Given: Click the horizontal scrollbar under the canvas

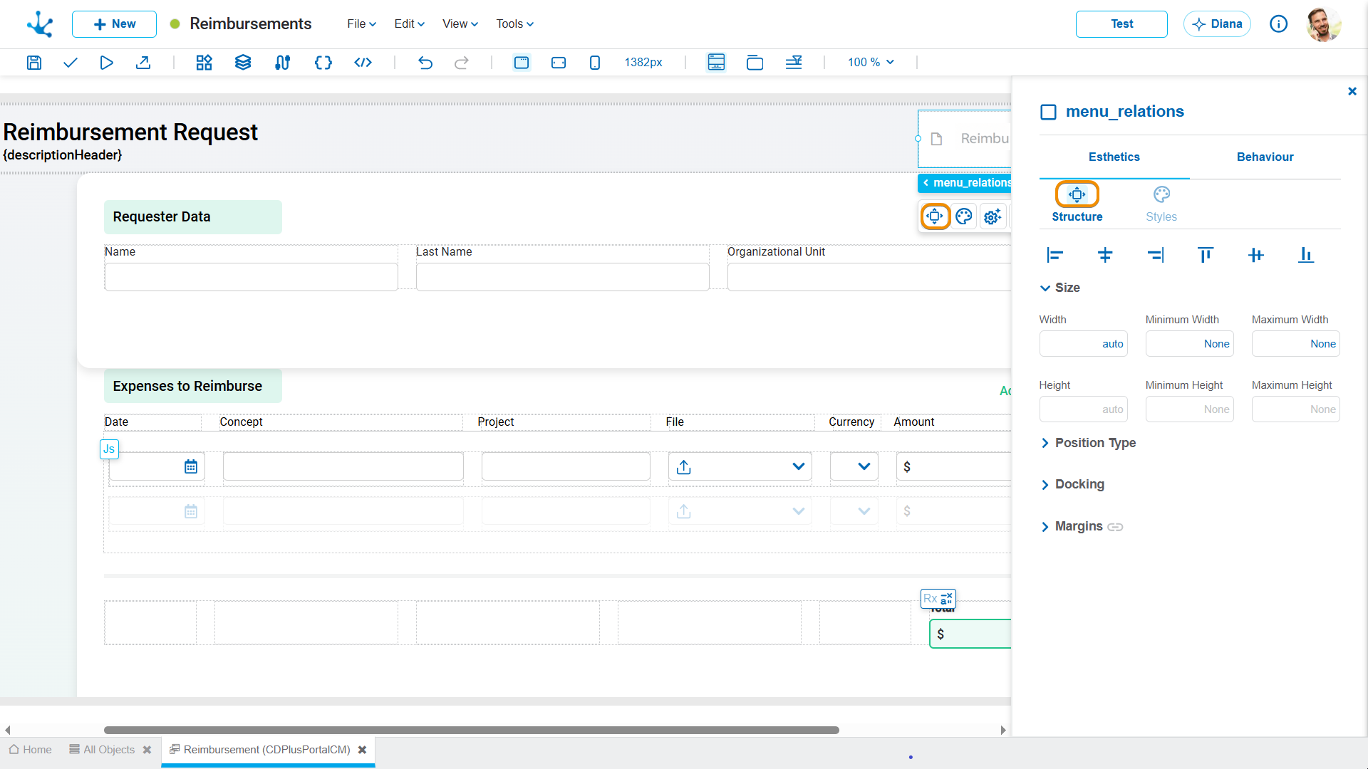Looking at the screenshot, I should (471, 730).
